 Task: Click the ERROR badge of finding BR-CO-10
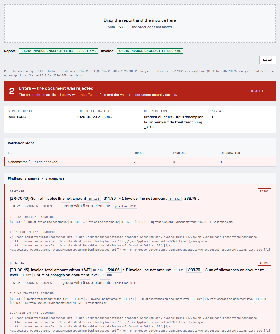[264, 191]
